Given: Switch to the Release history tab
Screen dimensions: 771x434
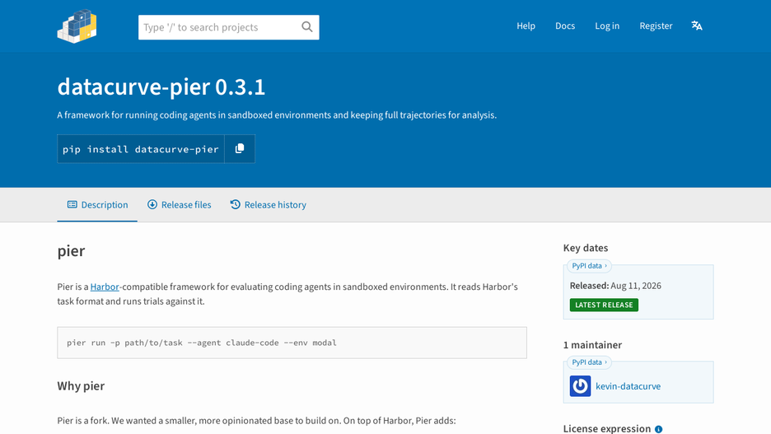Looking at the screenshot, I should coord(268,205).
